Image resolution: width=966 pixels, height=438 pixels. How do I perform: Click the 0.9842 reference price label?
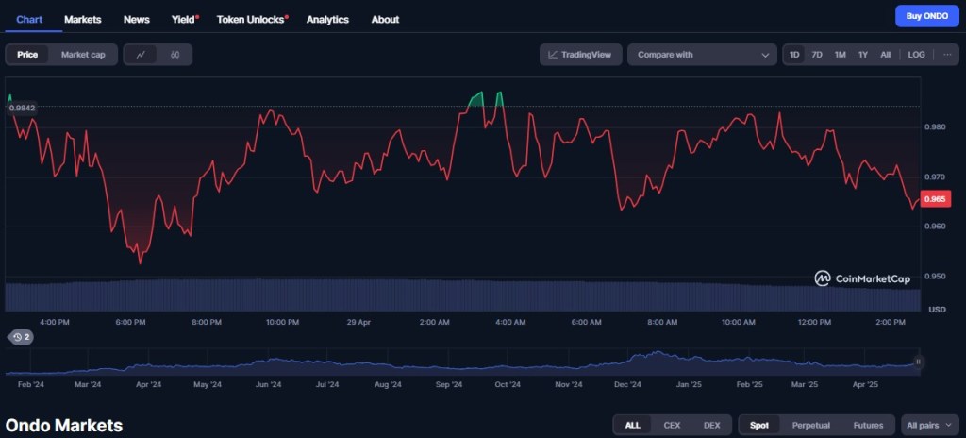tap(23, 108)
